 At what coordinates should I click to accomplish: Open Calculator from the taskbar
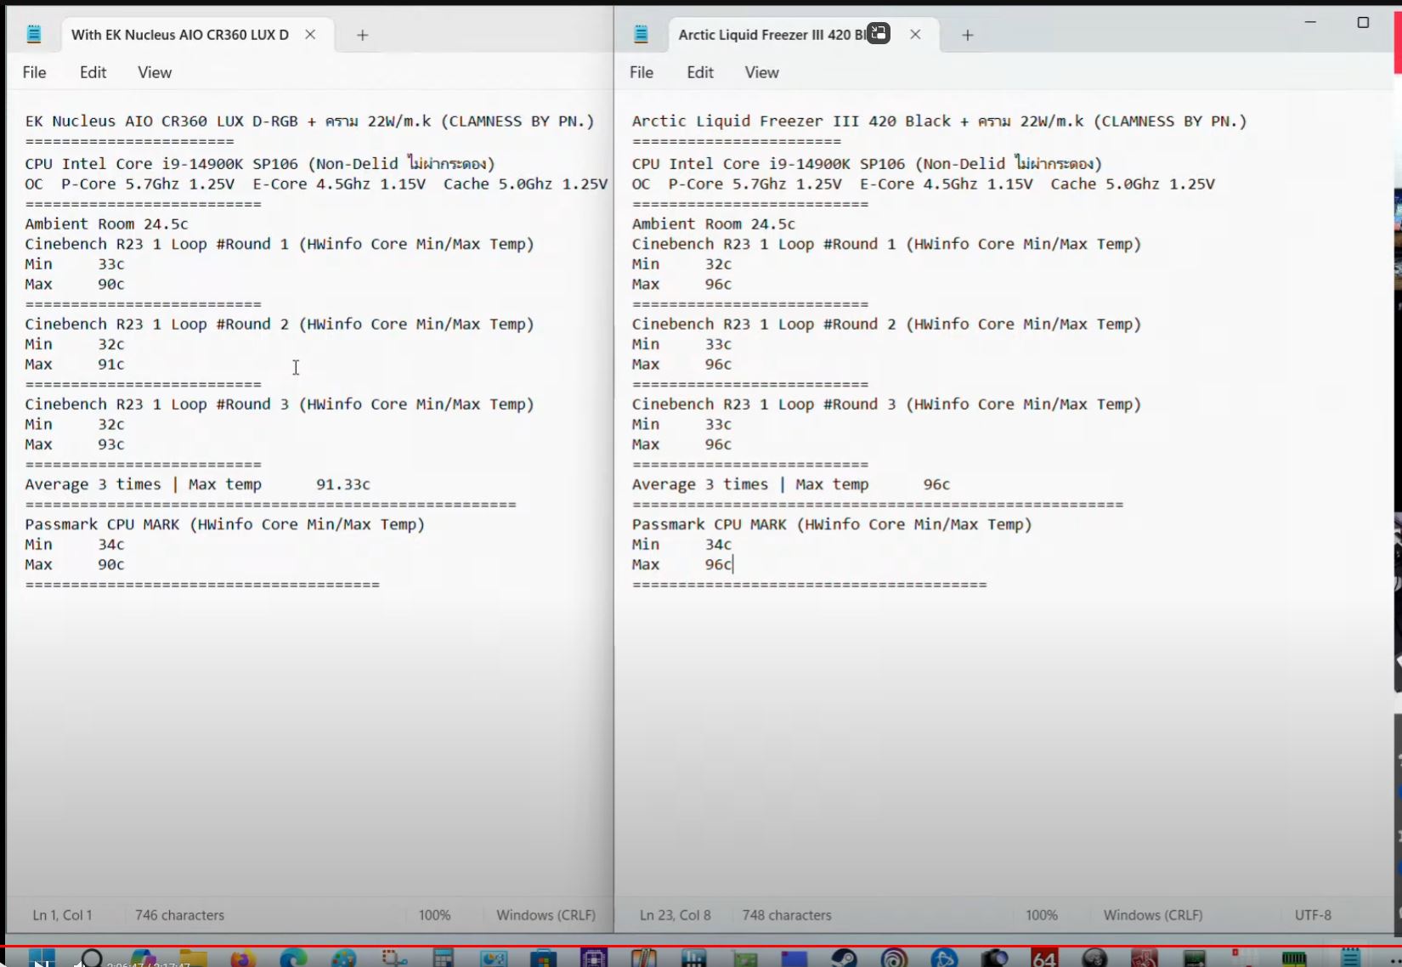click(444, 959)
